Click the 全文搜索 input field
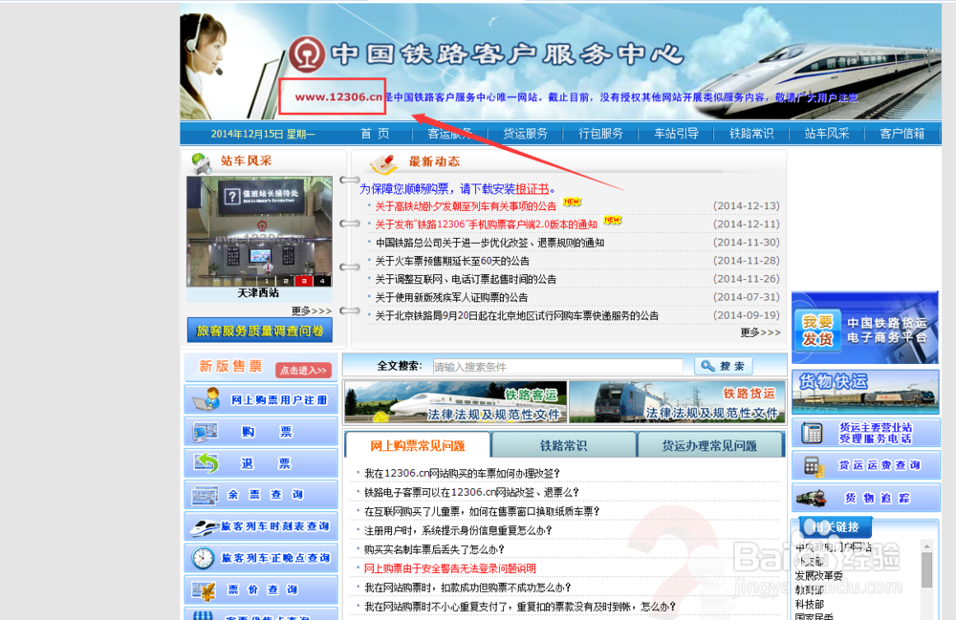Image resolution: width=956 pixels, height=620 pixels. pos(557,367)
